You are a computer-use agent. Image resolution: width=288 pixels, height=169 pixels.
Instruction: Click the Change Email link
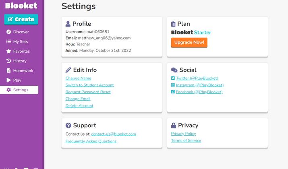click(x=78, y=99)
